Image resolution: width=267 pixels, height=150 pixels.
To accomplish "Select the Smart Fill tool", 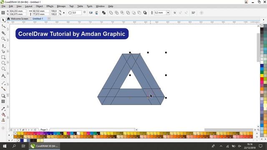I will pyautogui.click(x=3, y=120).
